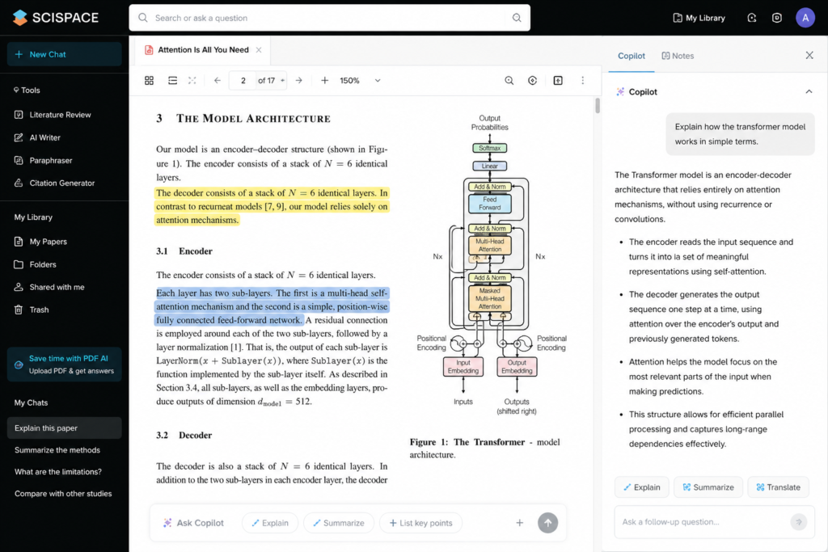Open the PDF toolbar more options menu
The image size is (828, 552).
(x=583, y=80)
